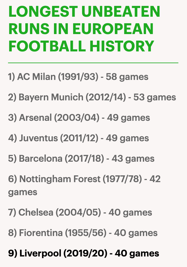Click the '(1991/93)' season text
Viewport: 187px width, 267px height.
click(x=78, y=77)
